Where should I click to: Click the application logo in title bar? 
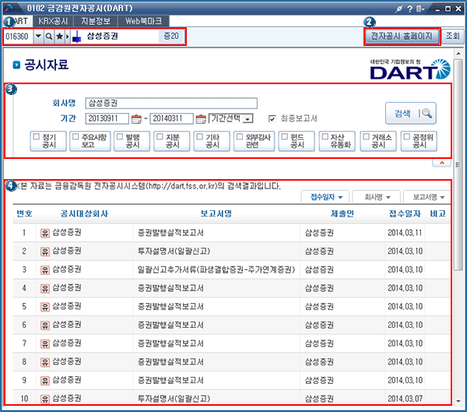click(9, 8)
